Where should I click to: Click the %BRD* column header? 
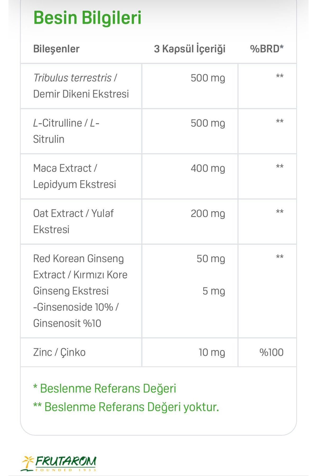point(267,49)
